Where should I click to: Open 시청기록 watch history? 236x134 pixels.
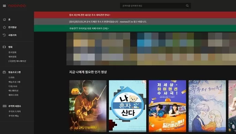(12, 35)
